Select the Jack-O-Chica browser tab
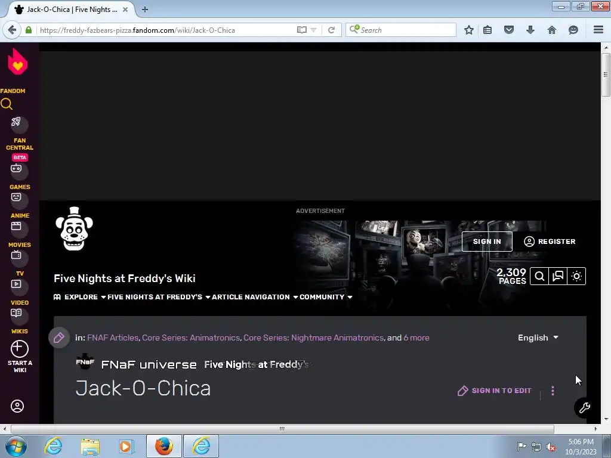 tap(71, 10)
